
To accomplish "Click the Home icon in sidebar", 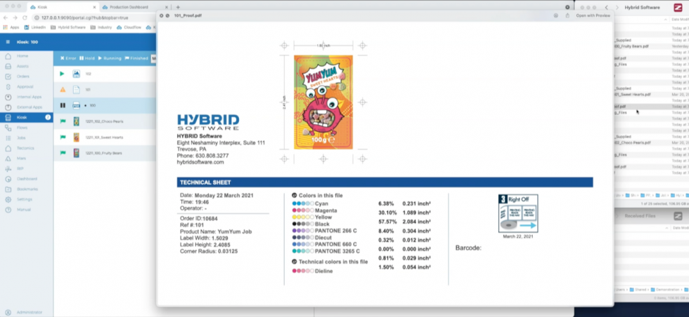I will [8, 56].
